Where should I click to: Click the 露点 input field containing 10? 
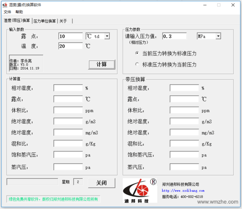click(71, 36)
